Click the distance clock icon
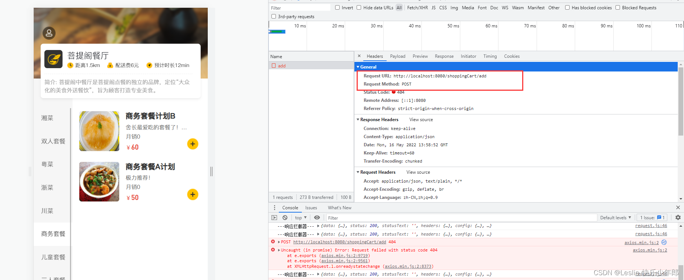This screenshot has height=280, width=684. click(70, 65)
